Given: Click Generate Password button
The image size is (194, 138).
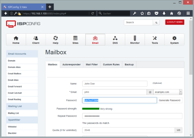Looking at the screenshot, I should coord(170,100).
